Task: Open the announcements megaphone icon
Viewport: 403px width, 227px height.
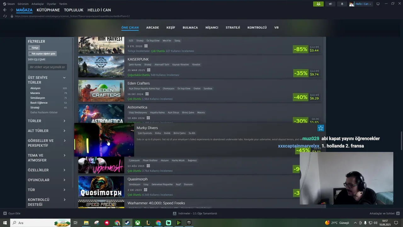Action: click(x=330, y=4)
